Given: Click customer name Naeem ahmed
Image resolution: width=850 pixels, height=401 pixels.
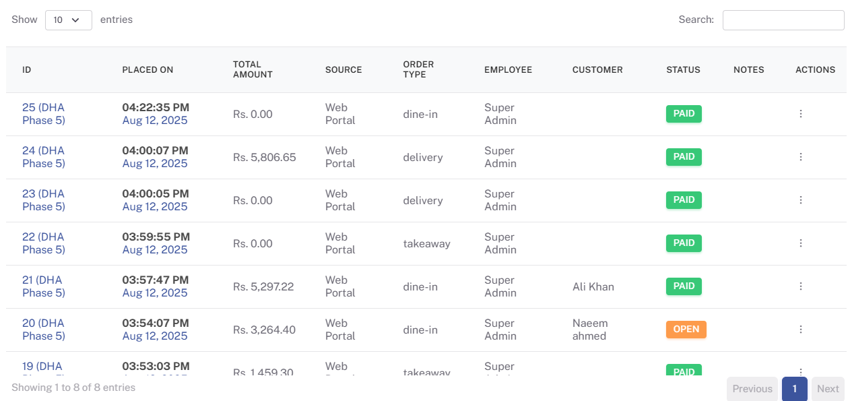Looking at the screenshot, I should [590, 330].
